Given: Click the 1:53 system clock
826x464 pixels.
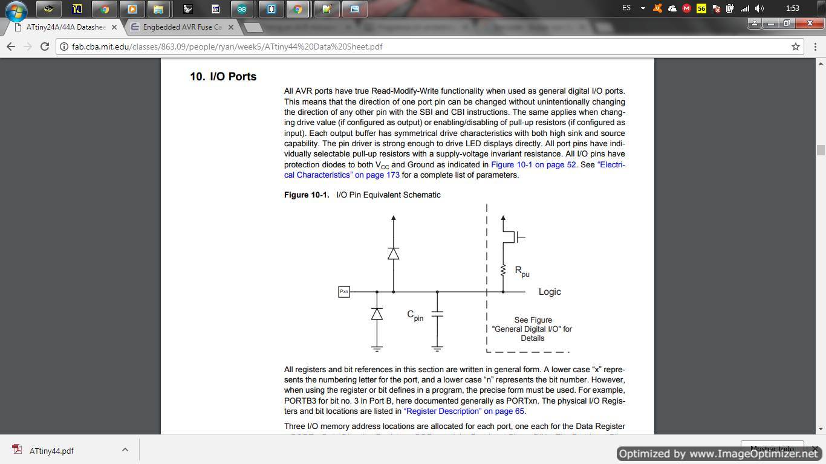Looking at the screenshot, I should coord(793,8).
